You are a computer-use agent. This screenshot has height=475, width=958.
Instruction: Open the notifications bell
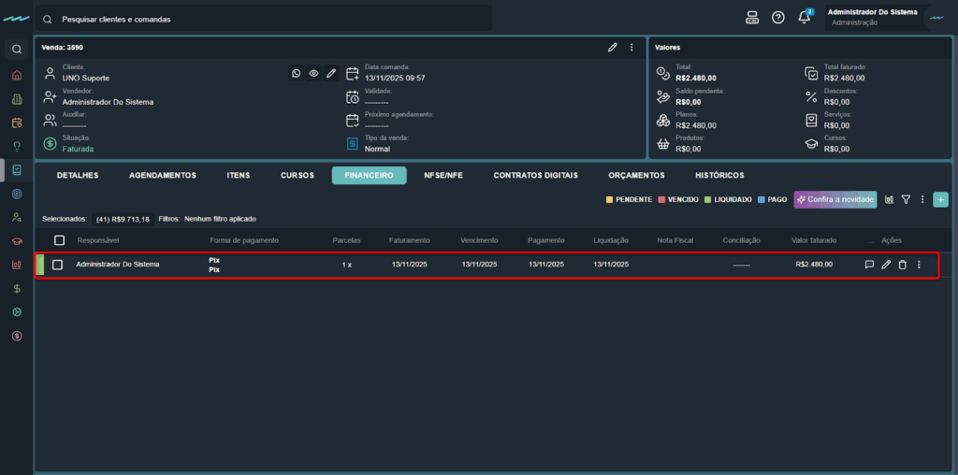805,18
